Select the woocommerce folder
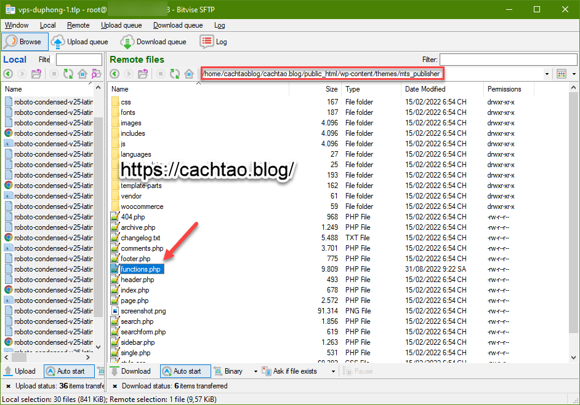580x405 pixels. pyautogui.click(x=142, y=206)
